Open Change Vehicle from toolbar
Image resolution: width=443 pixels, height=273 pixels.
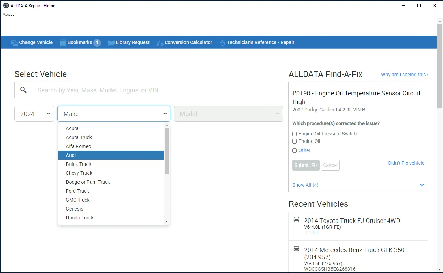pyautogui.click(x=32, y=43)
